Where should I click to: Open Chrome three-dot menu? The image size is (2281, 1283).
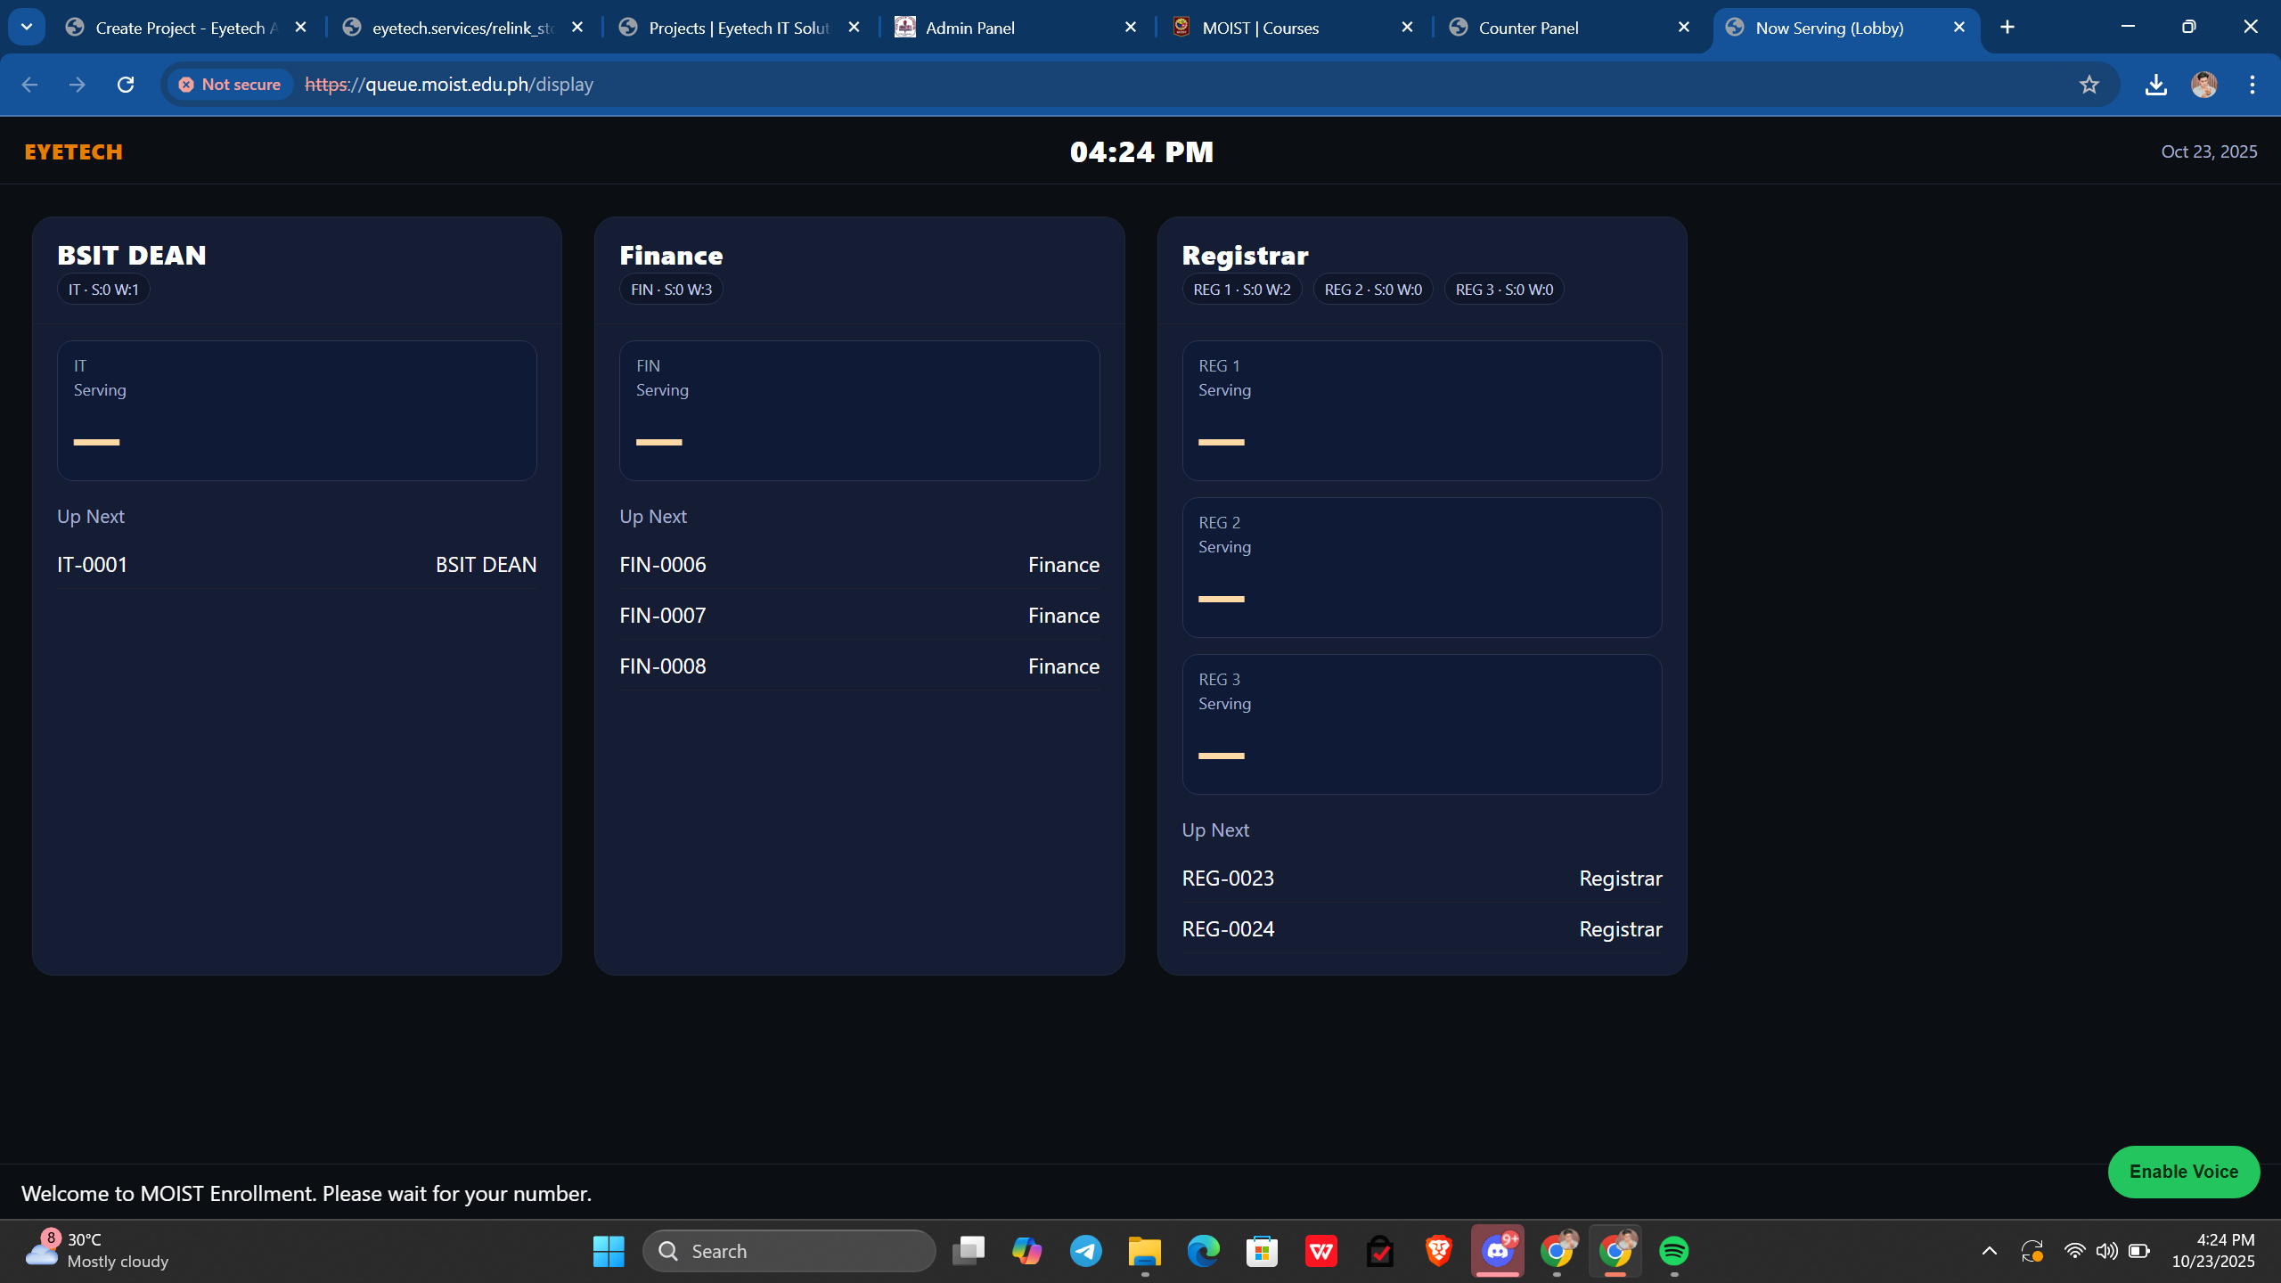coord(2252,85)
